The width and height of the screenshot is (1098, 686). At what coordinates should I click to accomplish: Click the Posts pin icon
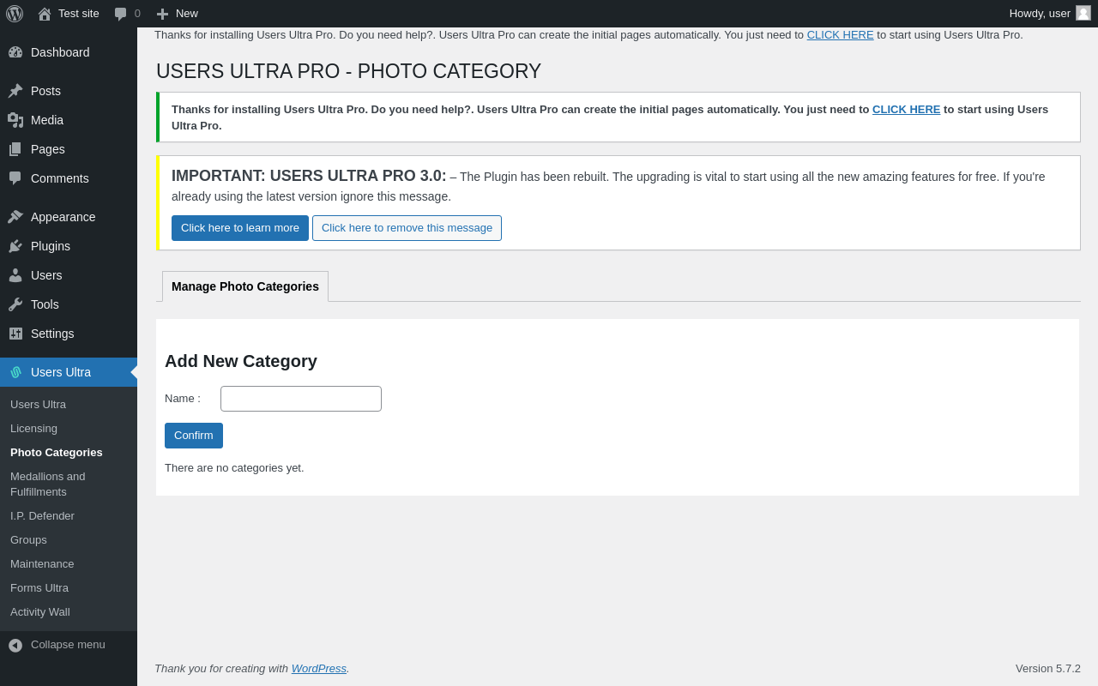[x=15, y=91]
